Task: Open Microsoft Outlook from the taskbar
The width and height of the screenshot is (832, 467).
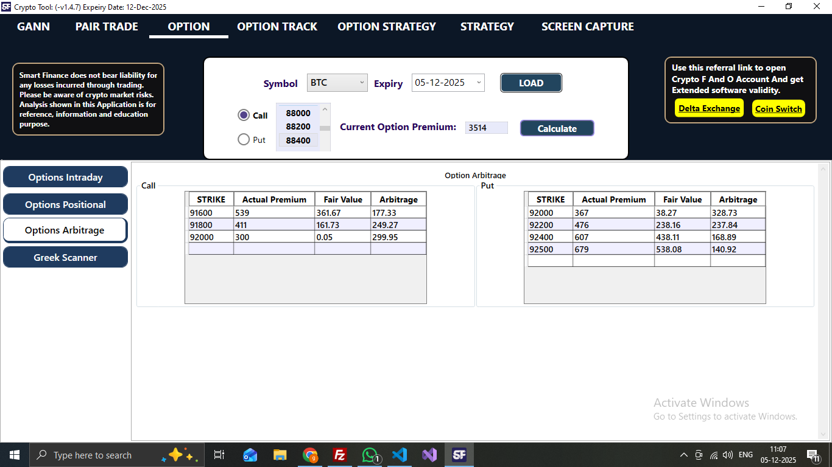Action: tap(250, 454)
